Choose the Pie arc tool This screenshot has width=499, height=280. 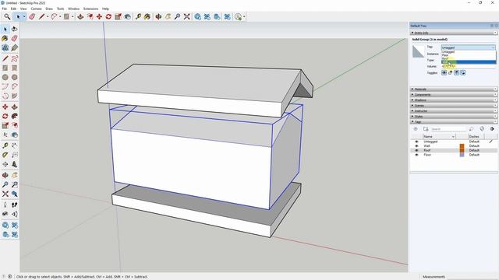[x=14, y=96]
